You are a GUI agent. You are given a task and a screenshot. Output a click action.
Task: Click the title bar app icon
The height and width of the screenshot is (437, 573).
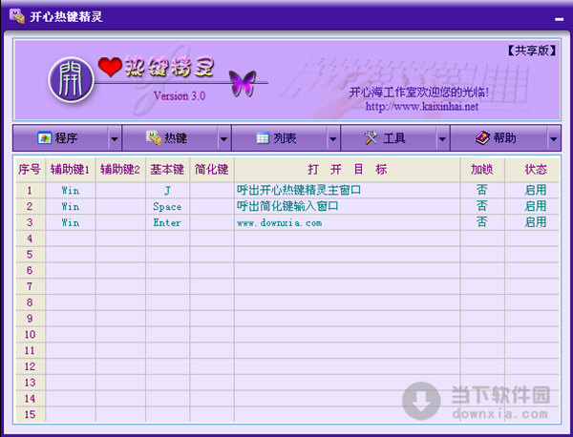17,16
